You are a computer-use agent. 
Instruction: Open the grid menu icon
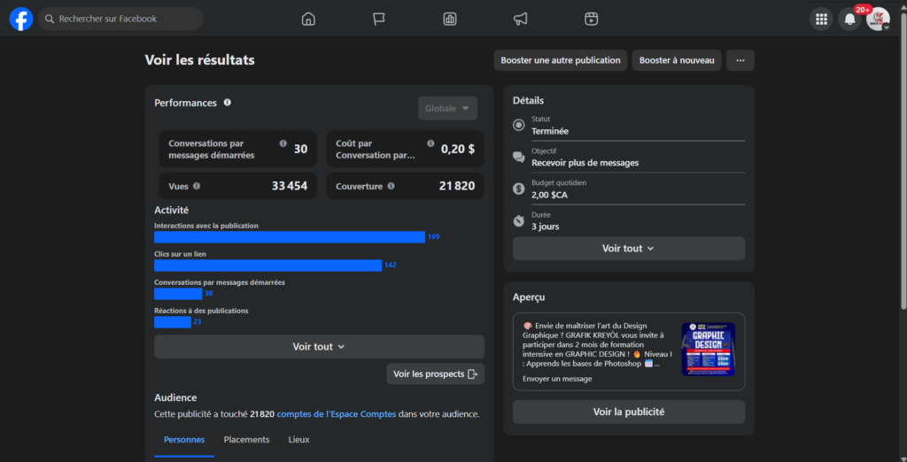821,19
